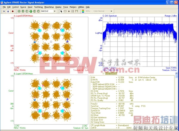Click 'RS Rx. Quality' row label
179x131 pixels.
[97, 100]
